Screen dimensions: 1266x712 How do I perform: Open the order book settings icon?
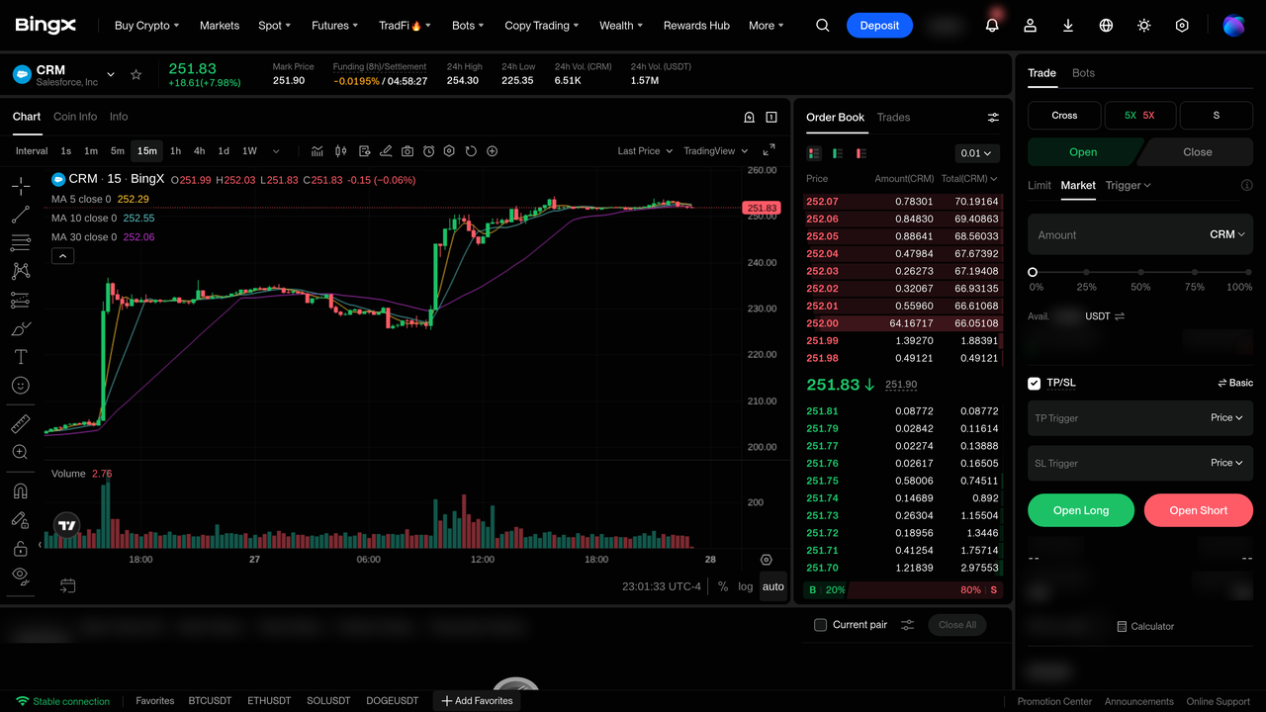(x=993, y=118)
